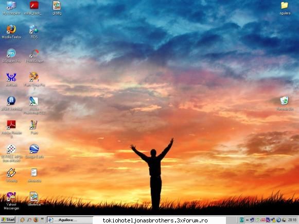This screenshot has height=224, width=299.
Task: Expand hidden Quick Launch items chevron
Action: [42, 219]
